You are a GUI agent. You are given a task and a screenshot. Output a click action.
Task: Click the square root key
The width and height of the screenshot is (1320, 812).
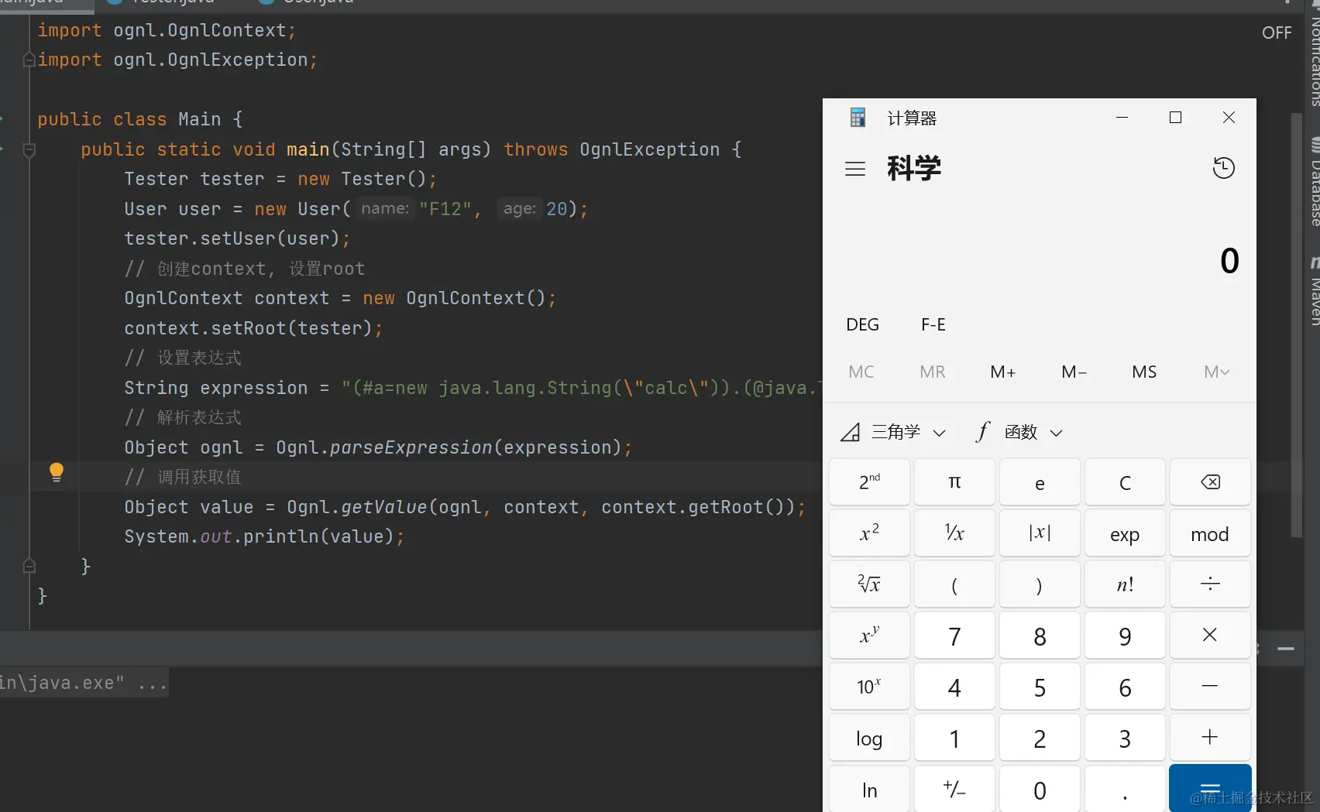tap(869, 584)
